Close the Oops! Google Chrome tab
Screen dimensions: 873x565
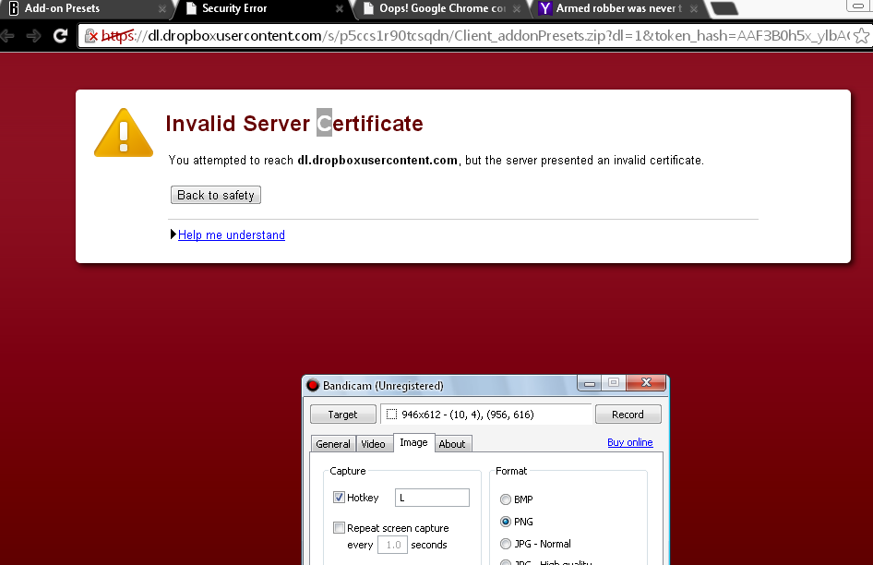tap(517, 9)
